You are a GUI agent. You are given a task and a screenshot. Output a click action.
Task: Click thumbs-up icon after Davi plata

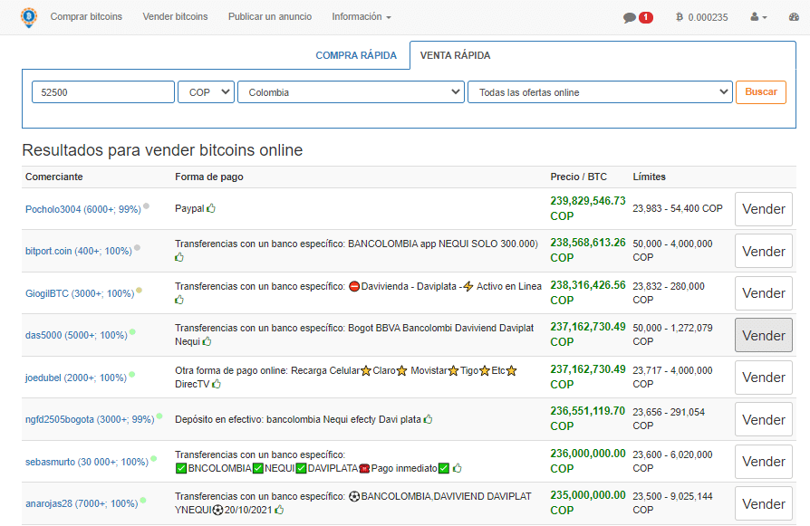click(x=428, y=419)
